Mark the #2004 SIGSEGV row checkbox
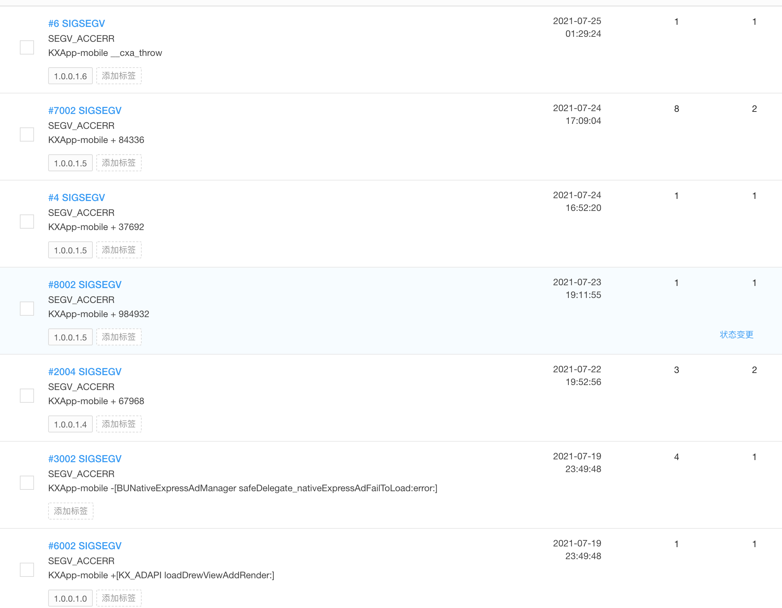The width and height of the screenshot is (782, 608). (x=27, y=395)
